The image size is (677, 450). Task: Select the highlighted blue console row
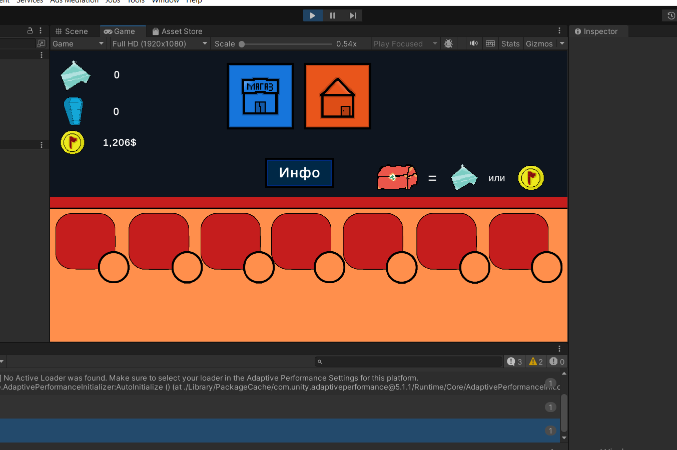pos(280,431)
